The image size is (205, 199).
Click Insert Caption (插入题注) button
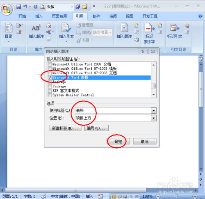coord(124,31)
